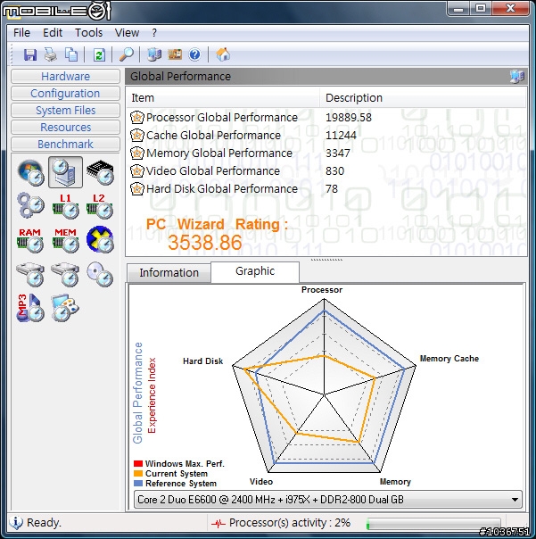Click the Save toolbar icon
This screenshot has width=536, height=539.
[x=30, y=54]
